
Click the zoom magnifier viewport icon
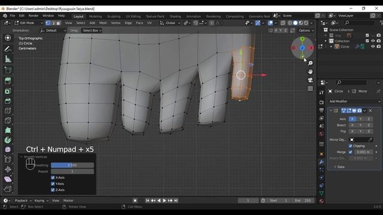click(310, 63)
